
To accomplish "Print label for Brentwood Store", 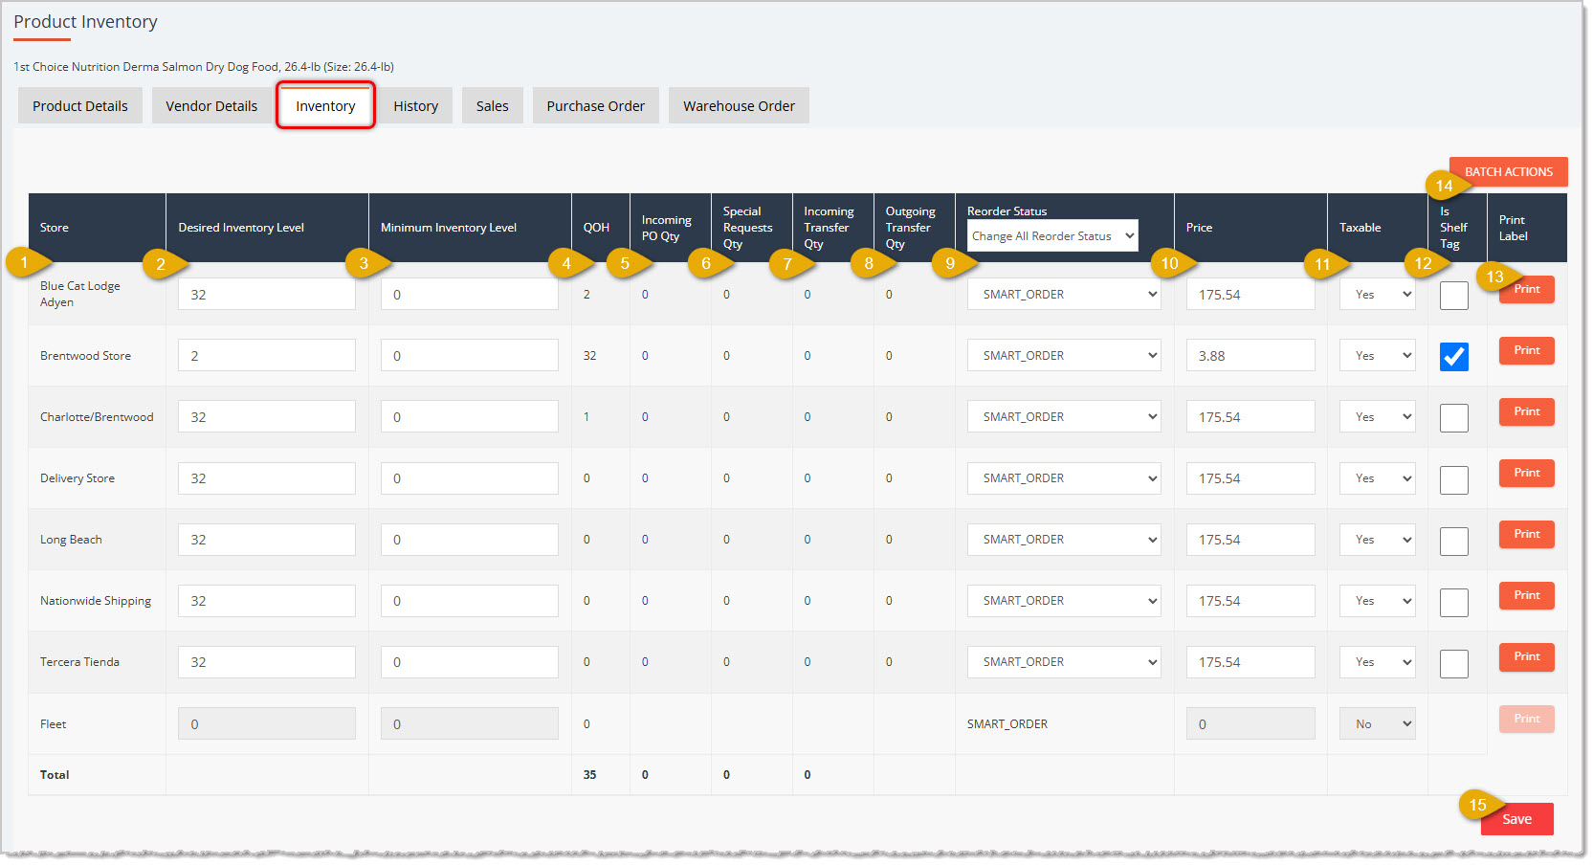I will (x=1527, y=350).
